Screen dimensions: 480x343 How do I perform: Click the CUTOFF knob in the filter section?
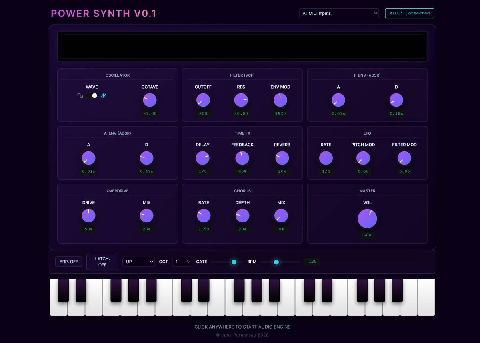pyautogui.click(x=203, y=100)
